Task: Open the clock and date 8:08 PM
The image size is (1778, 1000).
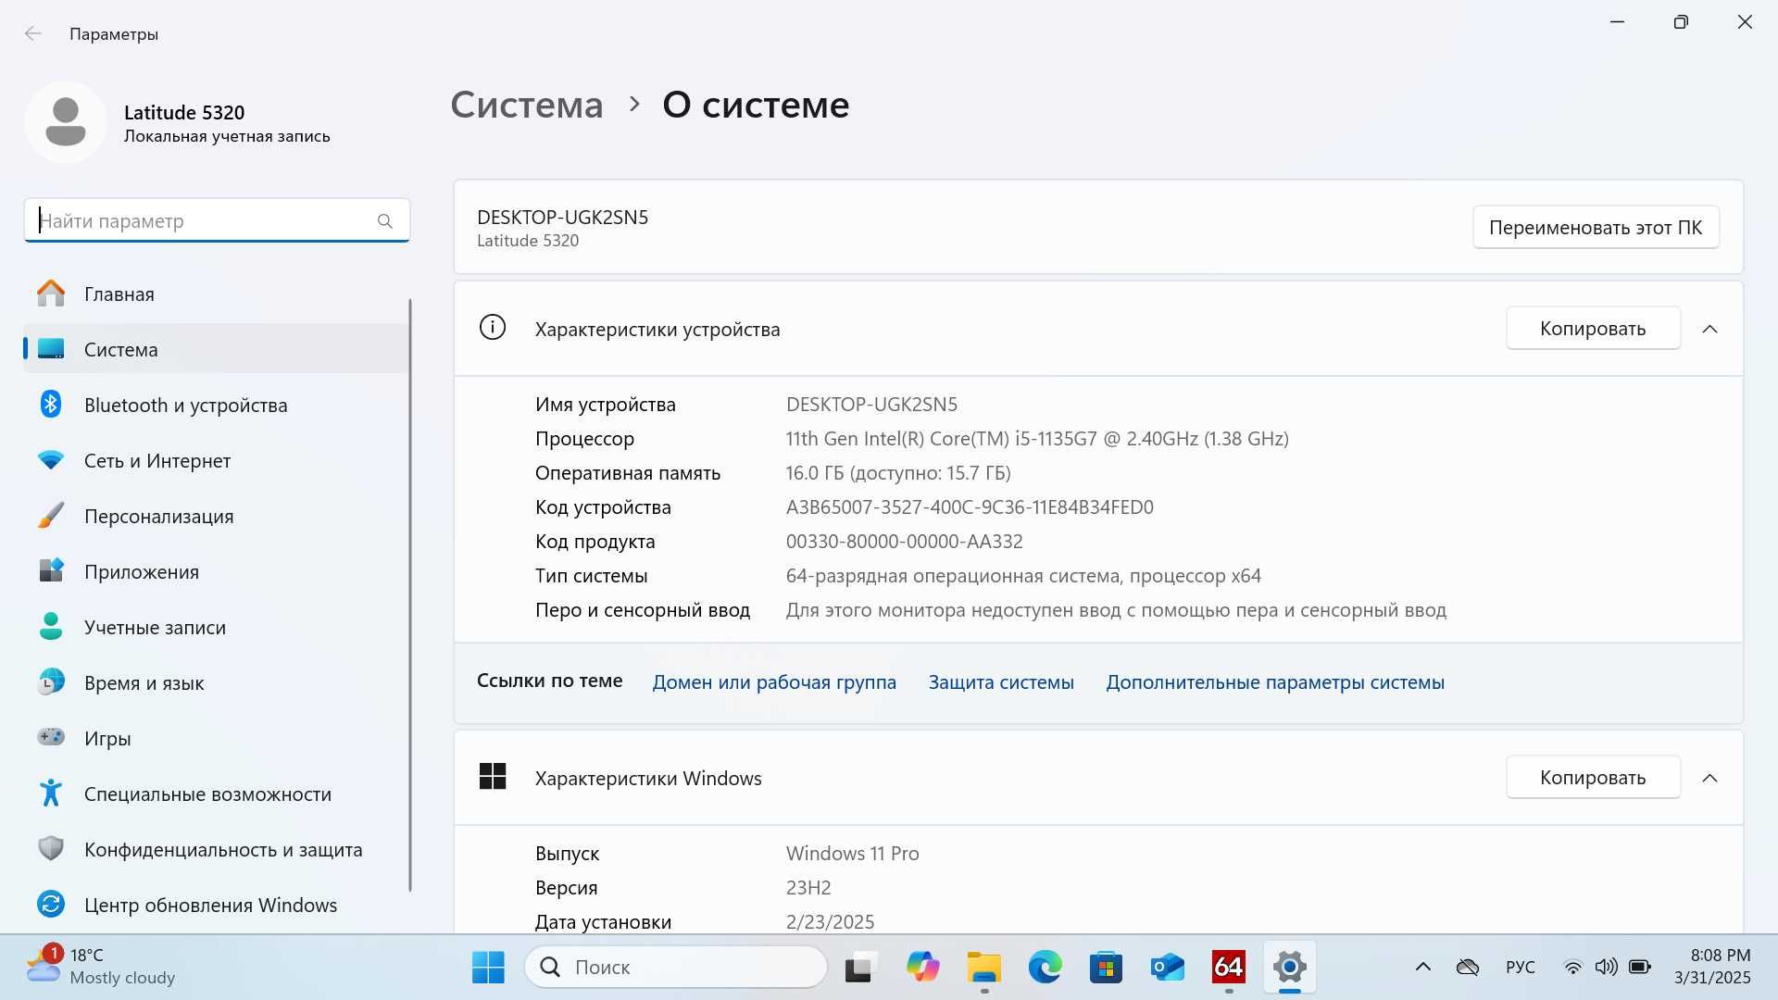Action: click(x=1712, y=967)
